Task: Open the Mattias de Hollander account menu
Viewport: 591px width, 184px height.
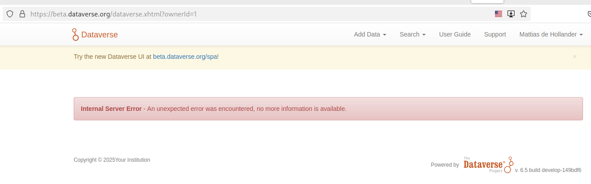Action: [x=551, y=34]
